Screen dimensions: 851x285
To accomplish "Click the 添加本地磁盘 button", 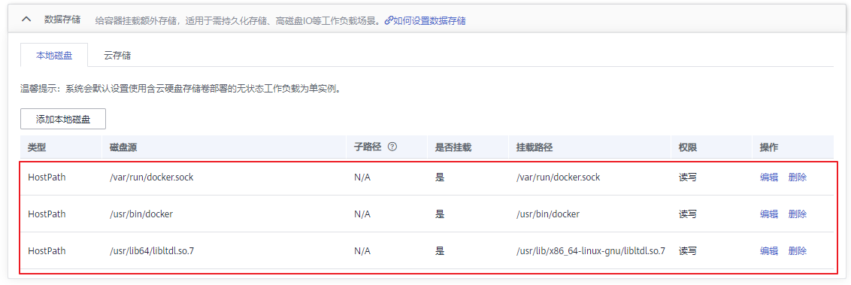I will [63, 120].
